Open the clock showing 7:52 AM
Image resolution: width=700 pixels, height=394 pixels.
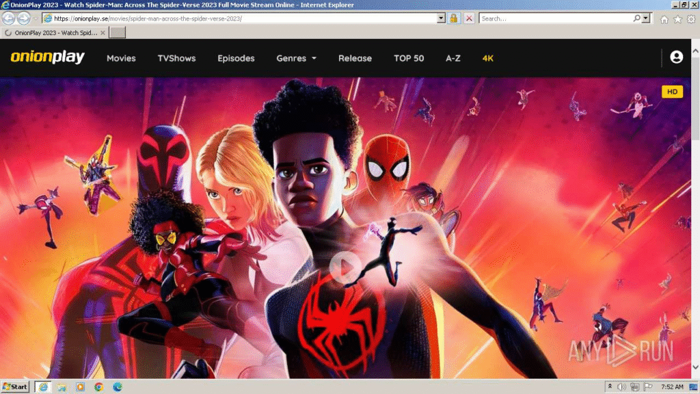tap(672, 387)
